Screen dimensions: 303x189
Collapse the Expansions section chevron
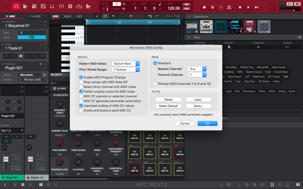tap(189, 16)
